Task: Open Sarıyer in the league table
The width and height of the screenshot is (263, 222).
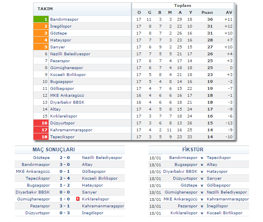Action: pyautogui.click(x=57, y=47)
